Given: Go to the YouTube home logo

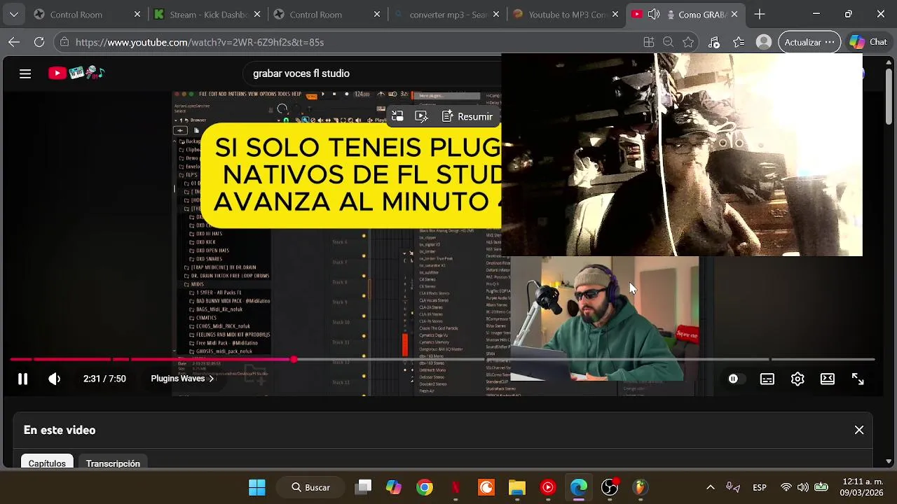Looking at the screenshot, I should tap(76, 73).
